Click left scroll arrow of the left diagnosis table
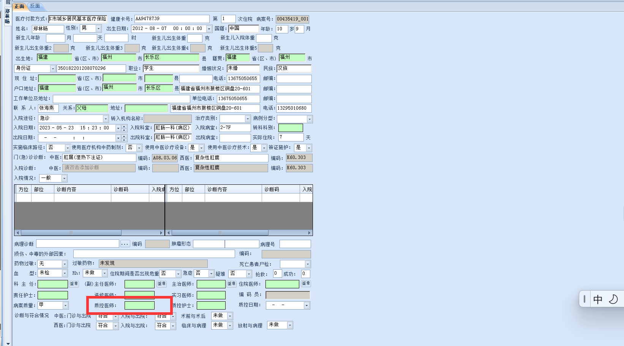The image size is (624, 346). pyautogui.click(x=18, y=233)
